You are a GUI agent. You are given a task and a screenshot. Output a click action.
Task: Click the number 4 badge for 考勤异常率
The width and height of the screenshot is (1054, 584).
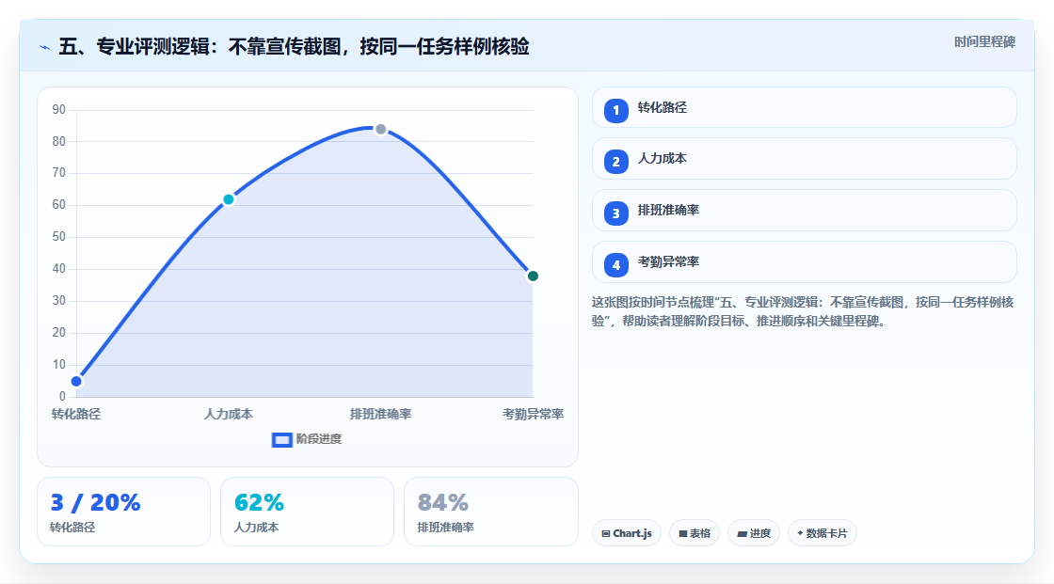point(615,265)
